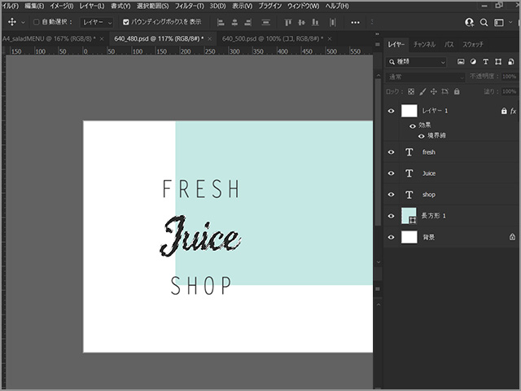Lock artboard nesting icon
This screenshot has width=521, height=391.
click(445, 91)
